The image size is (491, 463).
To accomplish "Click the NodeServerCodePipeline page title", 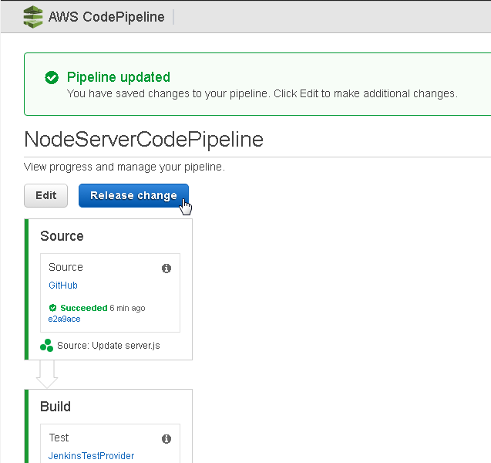I will coord(143,139).
